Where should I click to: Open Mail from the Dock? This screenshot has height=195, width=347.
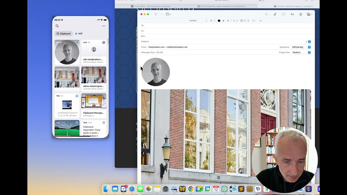point(115,189)
